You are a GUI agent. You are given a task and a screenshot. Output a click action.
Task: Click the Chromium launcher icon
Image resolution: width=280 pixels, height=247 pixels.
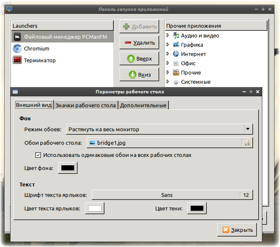pyautogui.click(x=17, y=48)
